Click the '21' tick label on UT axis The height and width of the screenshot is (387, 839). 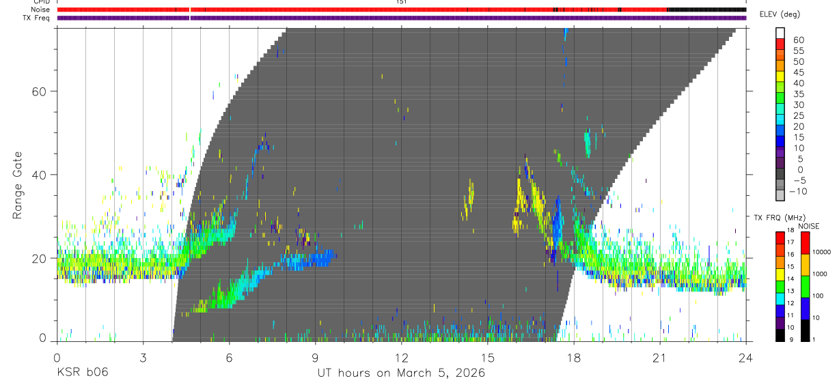660,358
